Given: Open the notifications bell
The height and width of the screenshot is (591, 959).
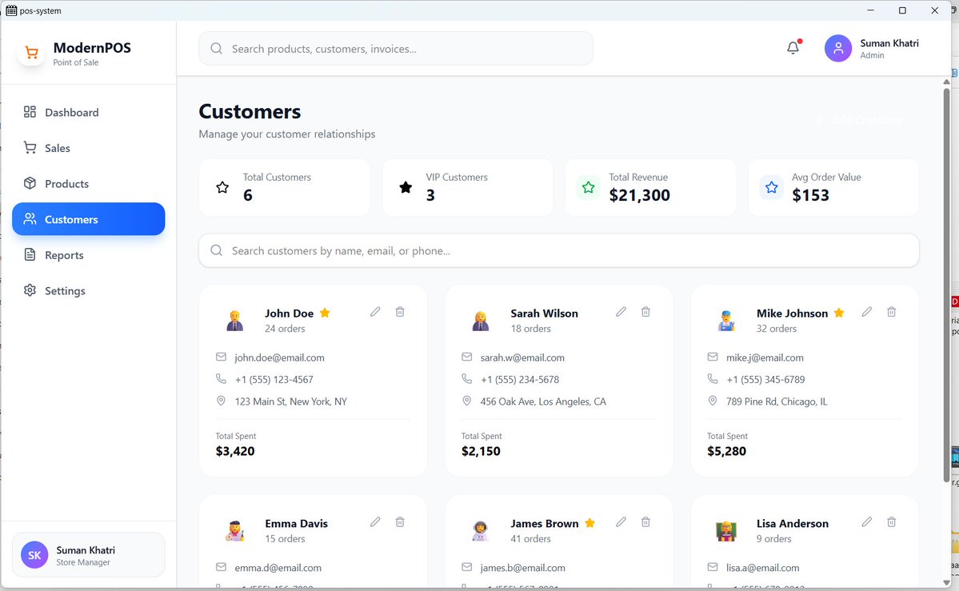Looking at the screenshot, I should (x=793, y=48).
